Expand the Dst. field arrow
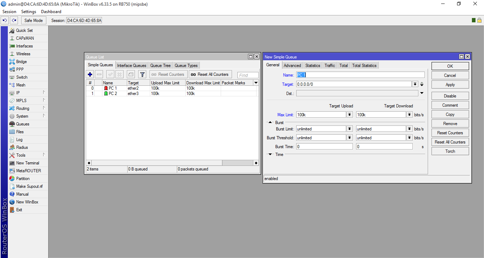484x258 pixels. [422, 94]
